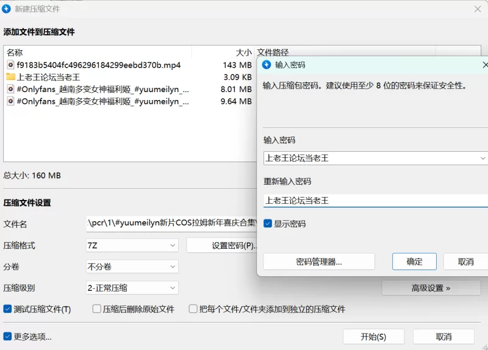This screenshot has height=350, width=488.
Task: Close the 新建压缩文件 window using X
Action: tap(478, 9)
